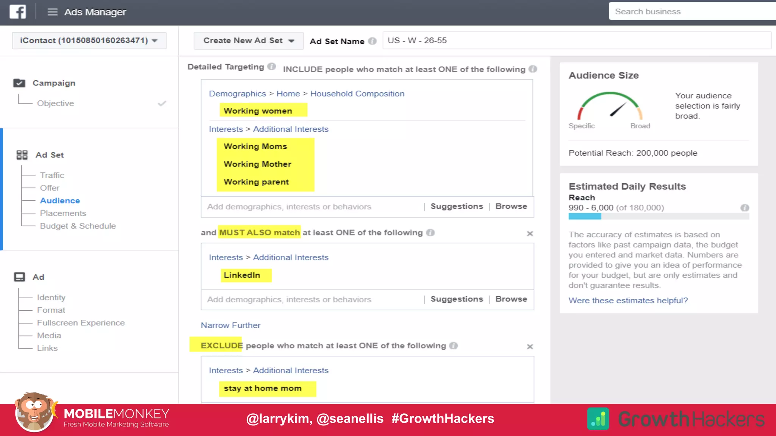Click Additional Interests above stay at home mom
Screen dimensions: 776x436
(291, 371)
